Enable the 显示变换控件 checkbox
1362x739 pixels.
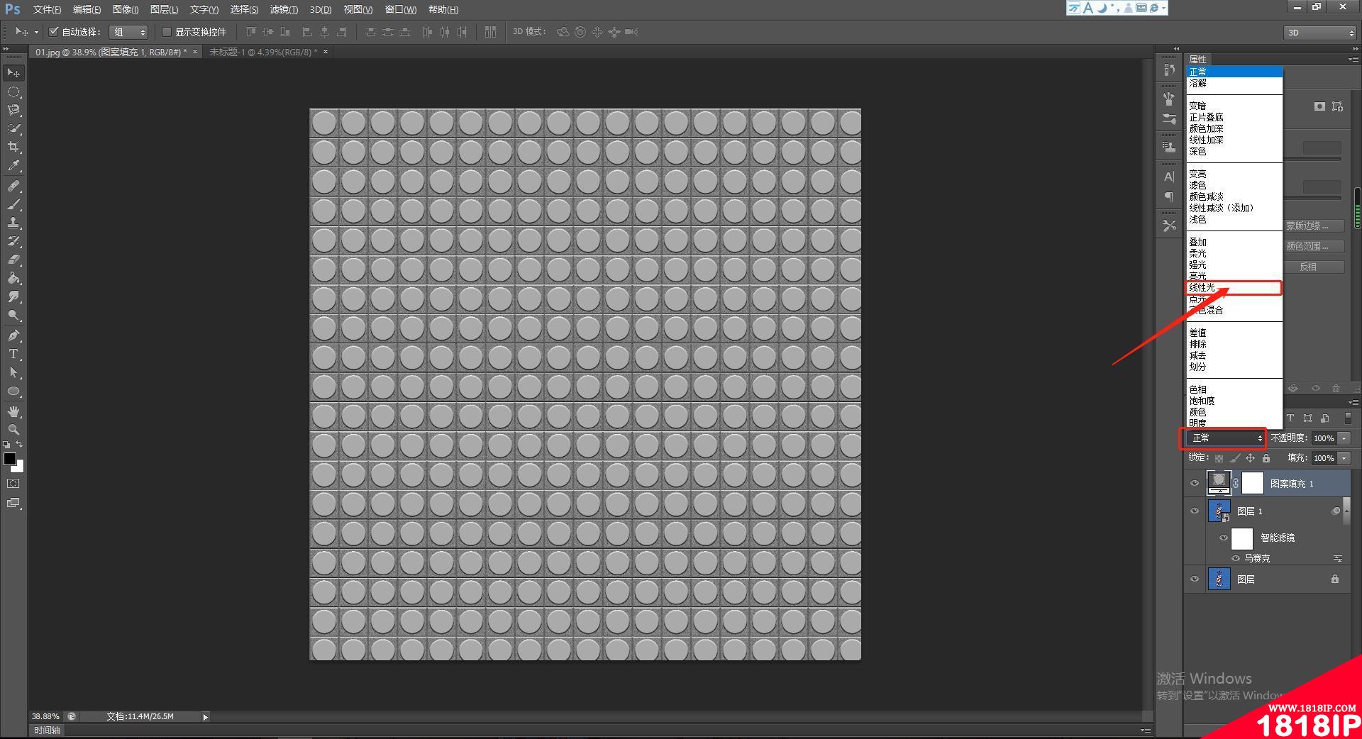167,32
